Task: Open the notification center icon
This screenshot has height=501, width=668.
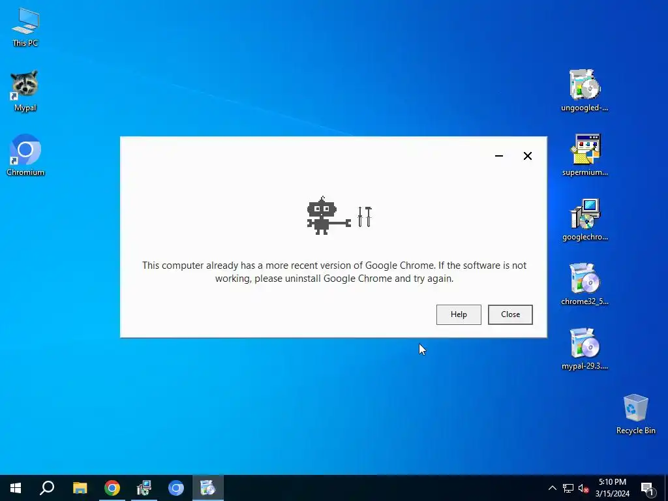Action: [x=646, y=489]
